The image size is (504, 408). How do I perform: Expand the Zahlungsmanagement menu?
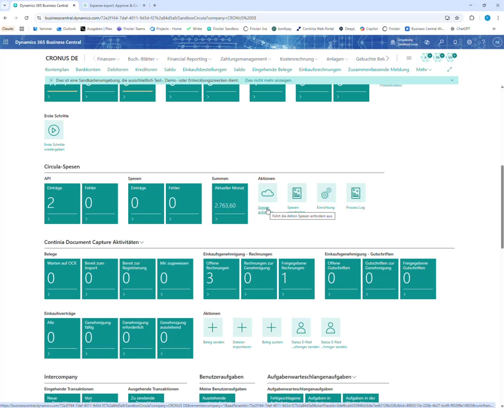pyautogui.click(x=246, y=59)
